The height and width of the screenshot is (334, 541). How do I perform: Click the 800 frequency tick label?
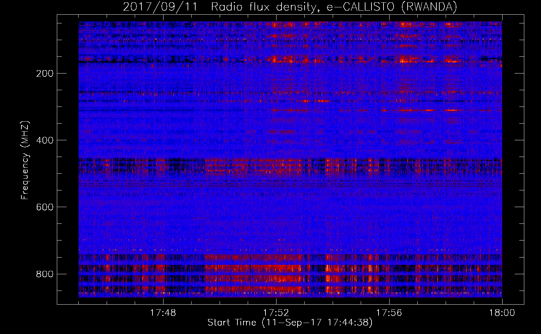tap(44, 274)
